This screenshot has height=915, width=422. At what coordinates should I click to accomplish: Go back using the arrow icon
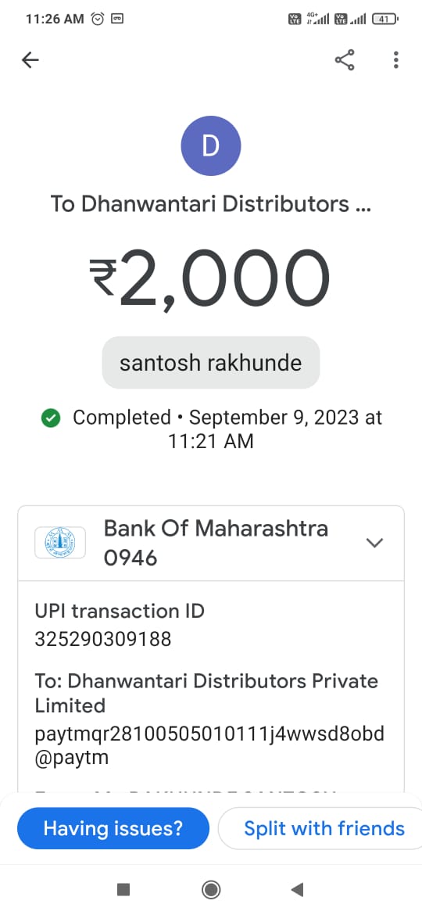(x=30, y=60)
